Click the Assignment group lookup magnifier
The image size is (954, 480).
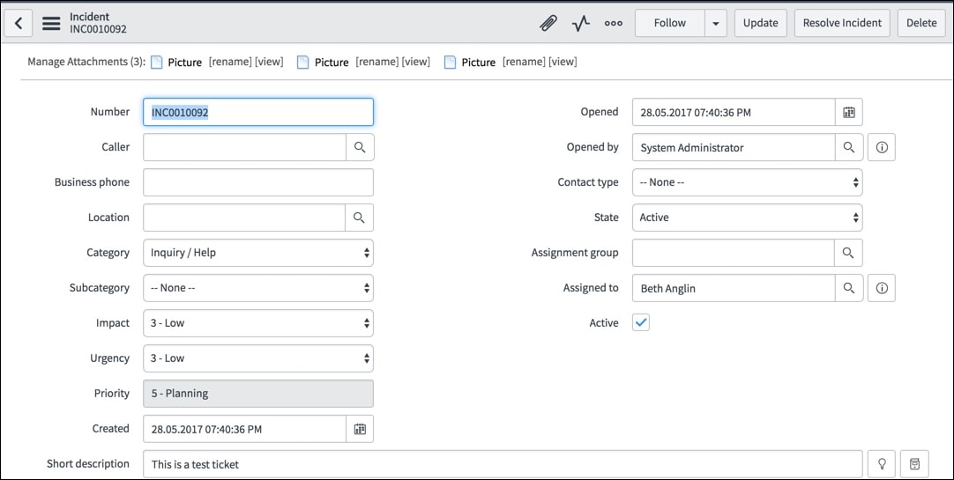click(848, 253)
